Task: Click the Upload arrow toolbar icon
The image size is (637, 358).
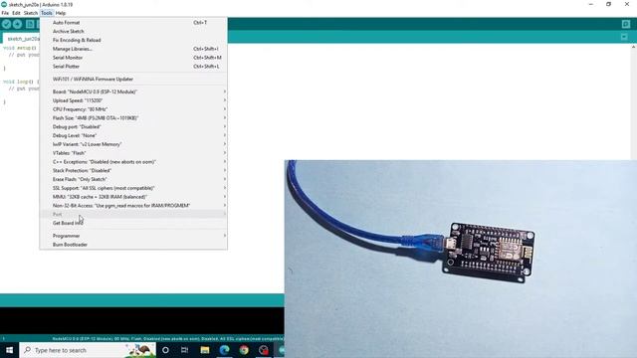Action: [x=17, y=24]
